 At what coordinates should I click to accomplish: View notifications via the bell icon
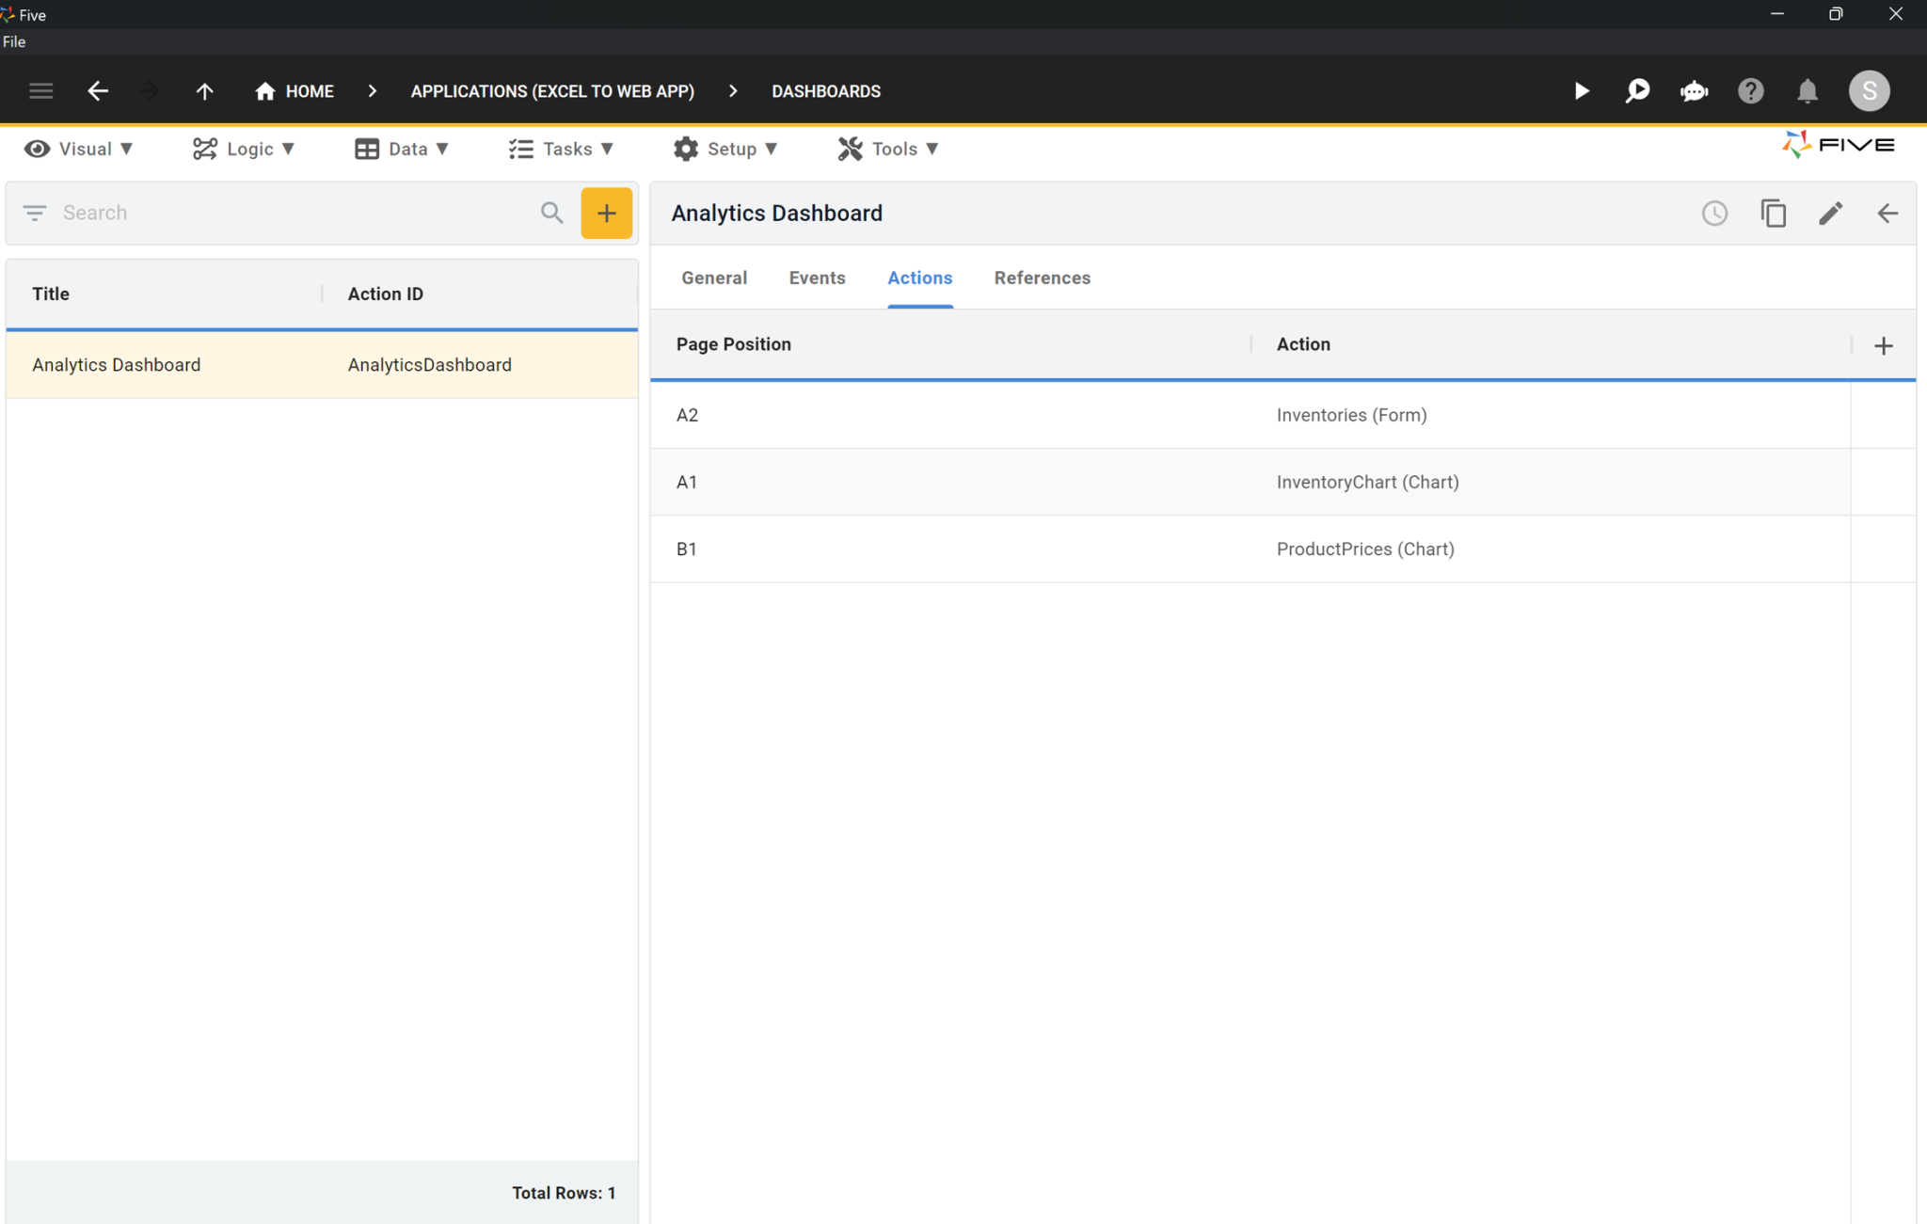pos(1807,90)
